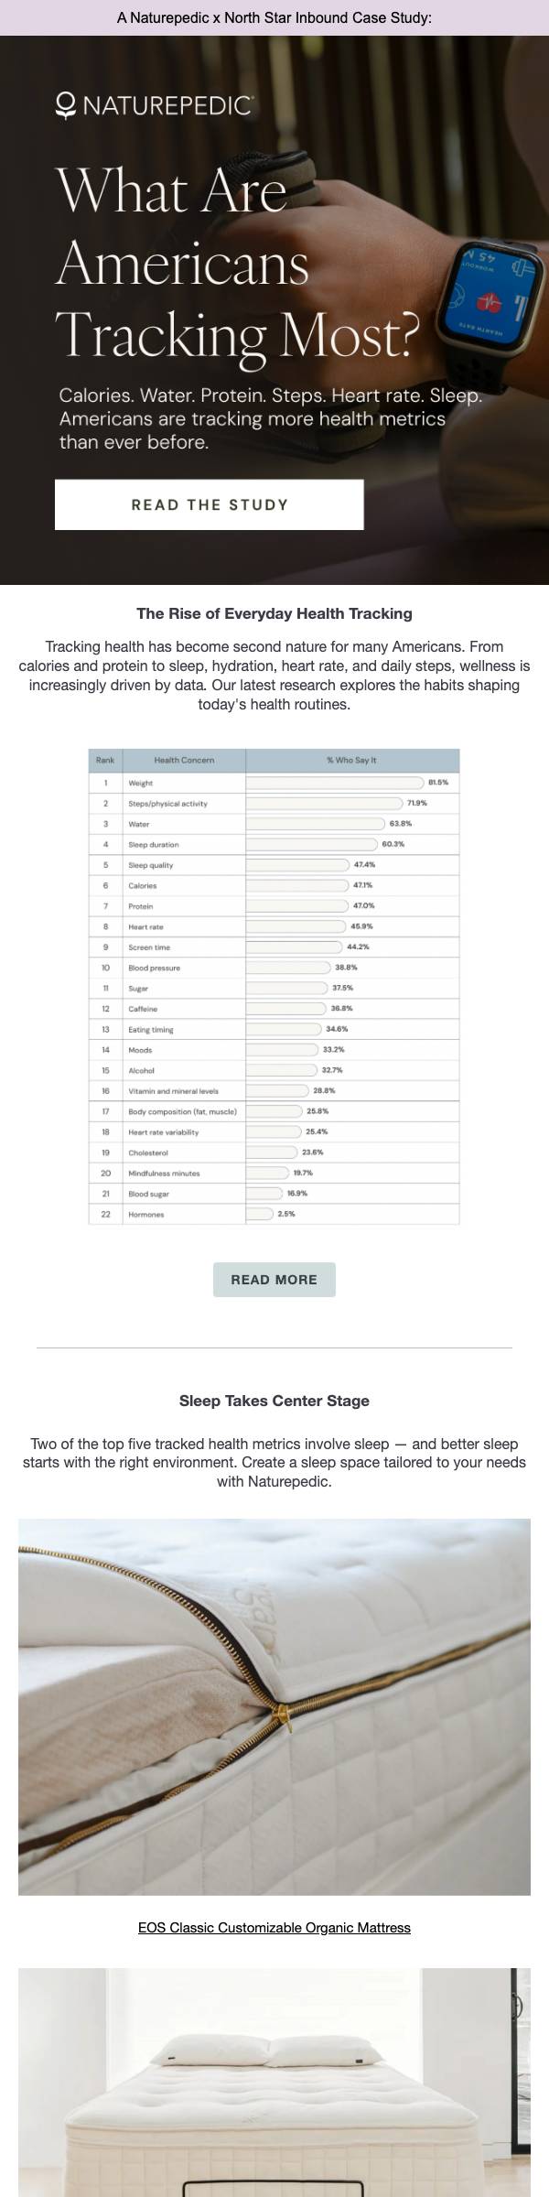Click the '% Who Say It' column header
This screenshot has height=2197, width=549.
(x=352, y=760)
